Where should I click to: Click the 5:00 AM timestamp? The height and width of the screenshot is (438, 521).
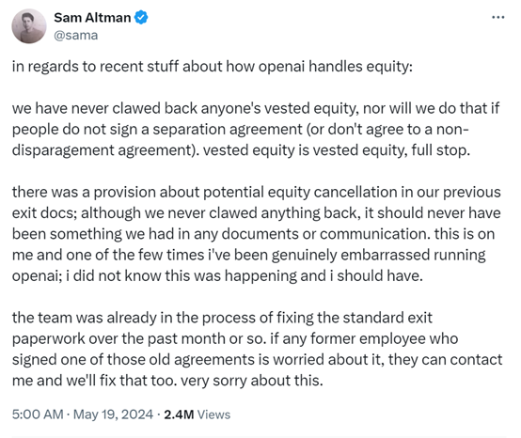coord(38,415)
